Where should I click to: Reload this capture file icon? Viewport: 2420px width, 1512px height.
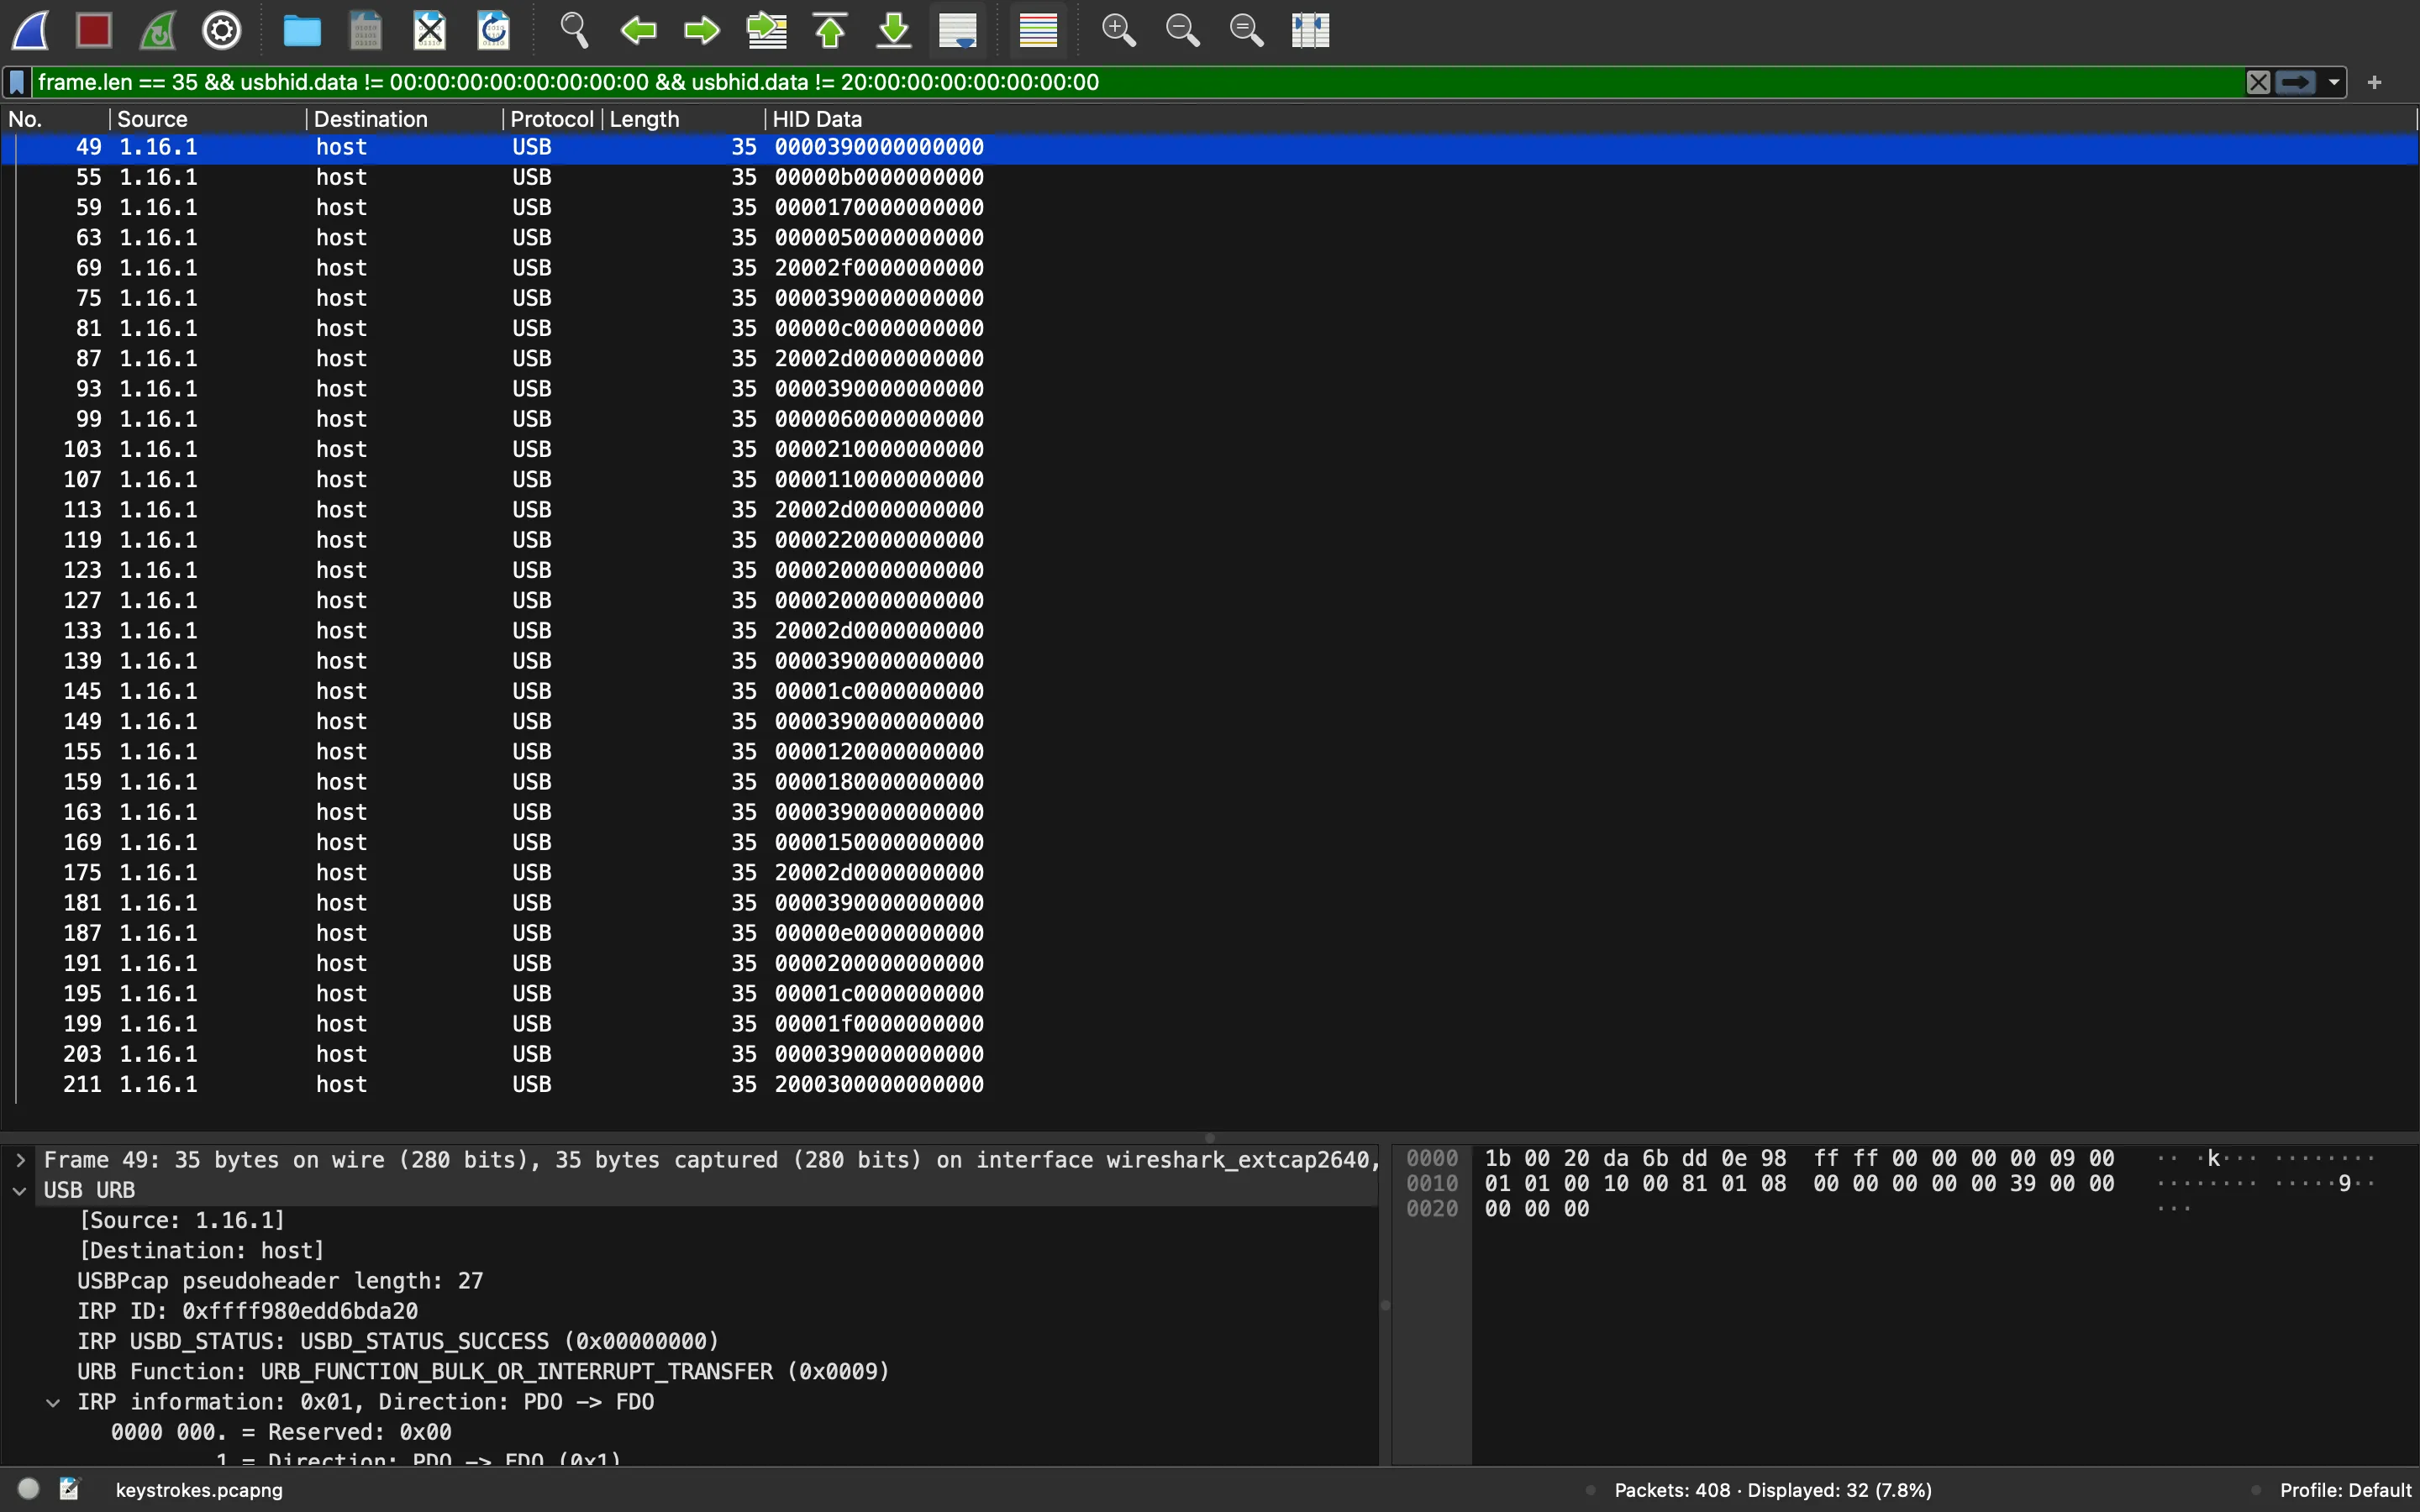494,30
